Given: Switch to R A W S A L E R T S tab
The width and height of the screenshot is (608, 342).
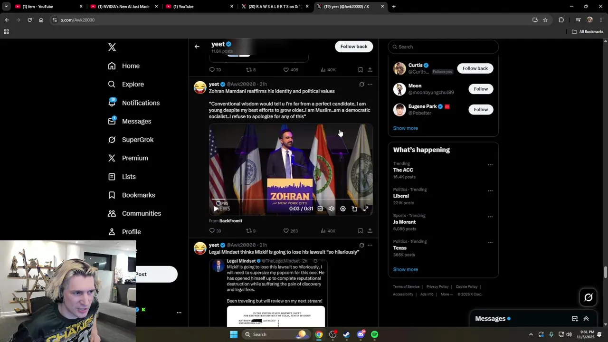Looking at the screenshot, I should (x=275, y=6).
